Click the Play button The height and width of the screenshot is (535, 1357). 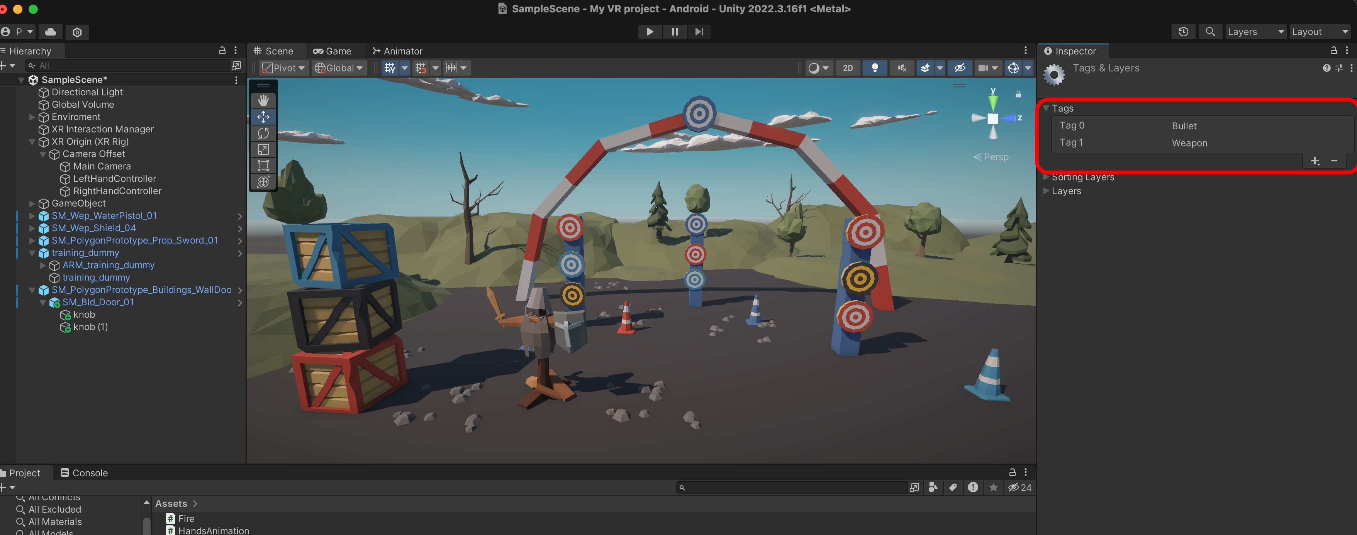650,32
